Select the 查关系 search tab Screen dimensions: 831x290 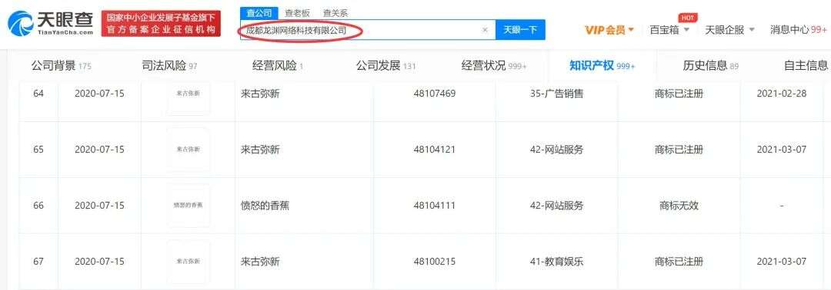point(335,13)
